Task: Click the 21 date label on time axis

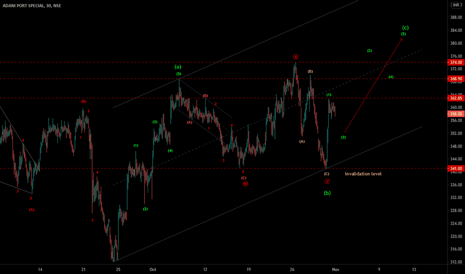Action: [x=83, y=270]
